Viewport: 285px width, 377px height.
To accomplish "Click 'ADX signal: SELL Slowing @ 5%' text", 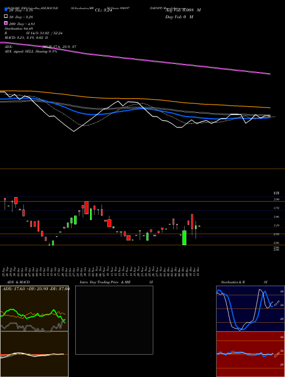I will pyautogui.click(x=31, y=51).
